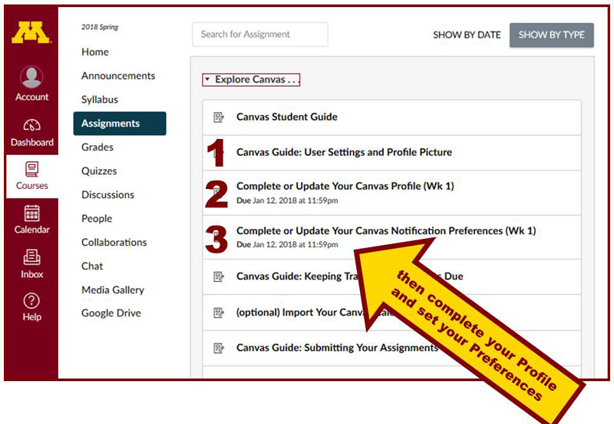Open Quizzes in course navigation
614x424 pixels.
click(99, 171)
